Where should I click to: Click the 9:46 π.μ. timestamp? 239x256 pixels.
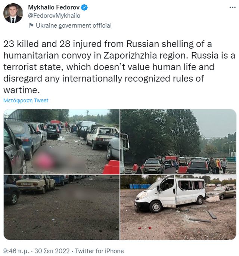[x=16, y=251]
